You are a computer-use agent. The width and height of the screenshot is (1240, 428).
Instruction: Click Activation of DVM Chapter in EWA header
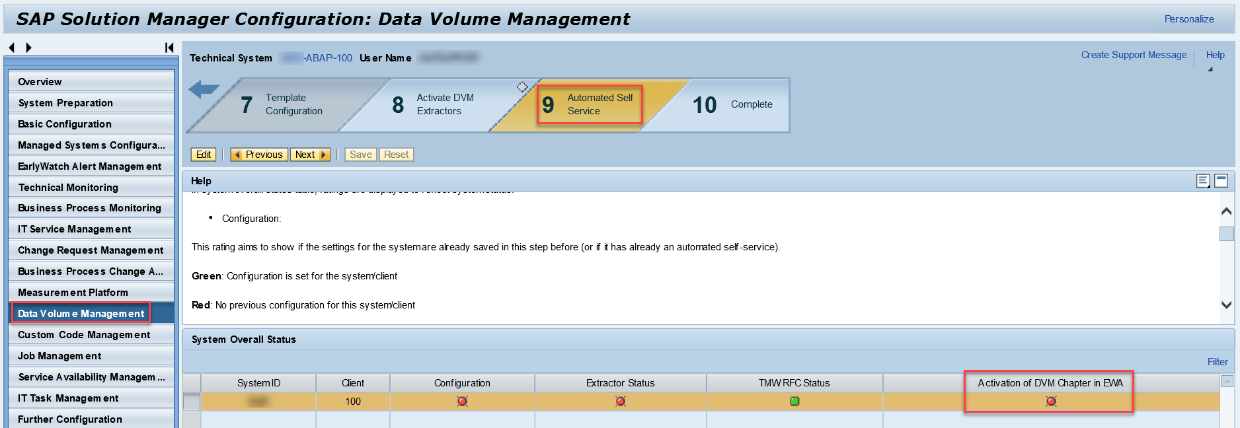tap(1051, 383)
